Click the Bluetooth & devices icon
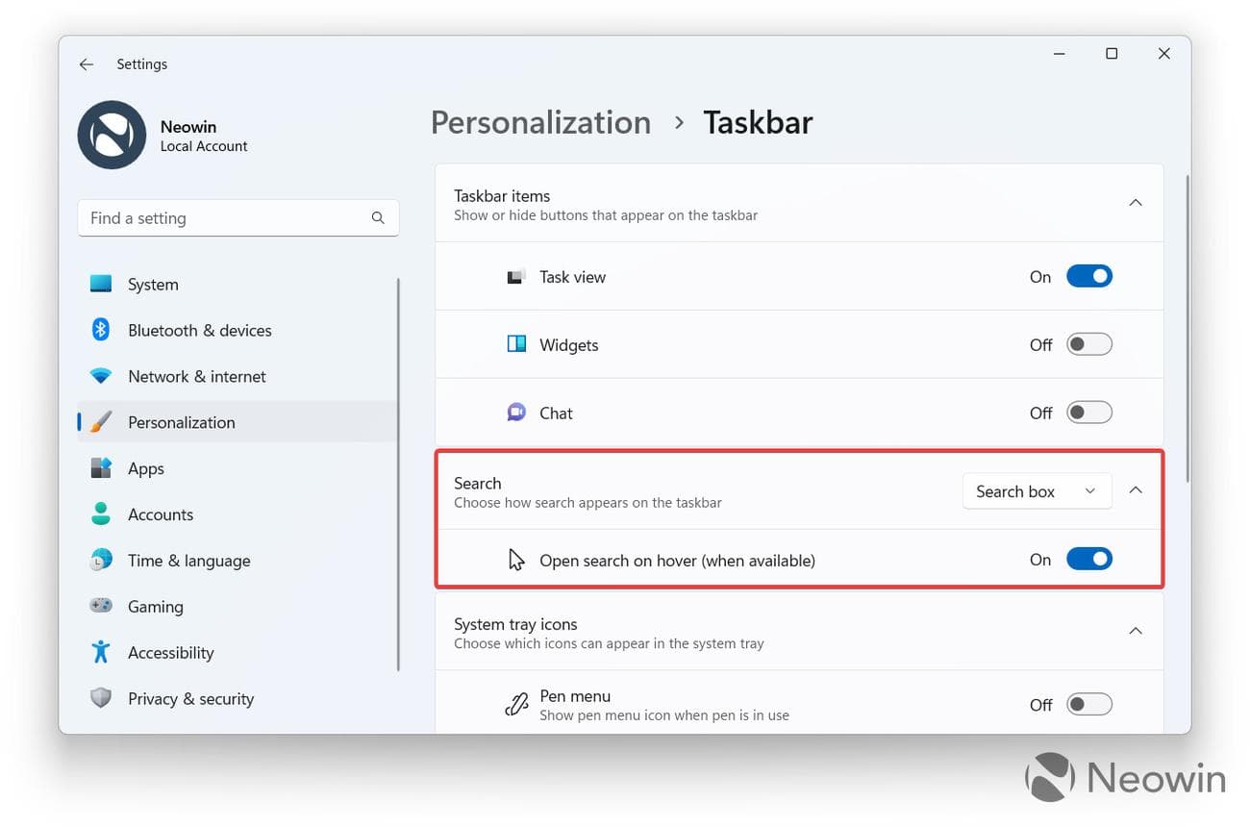Screen dimensions: 1250x827 (101, 330)
